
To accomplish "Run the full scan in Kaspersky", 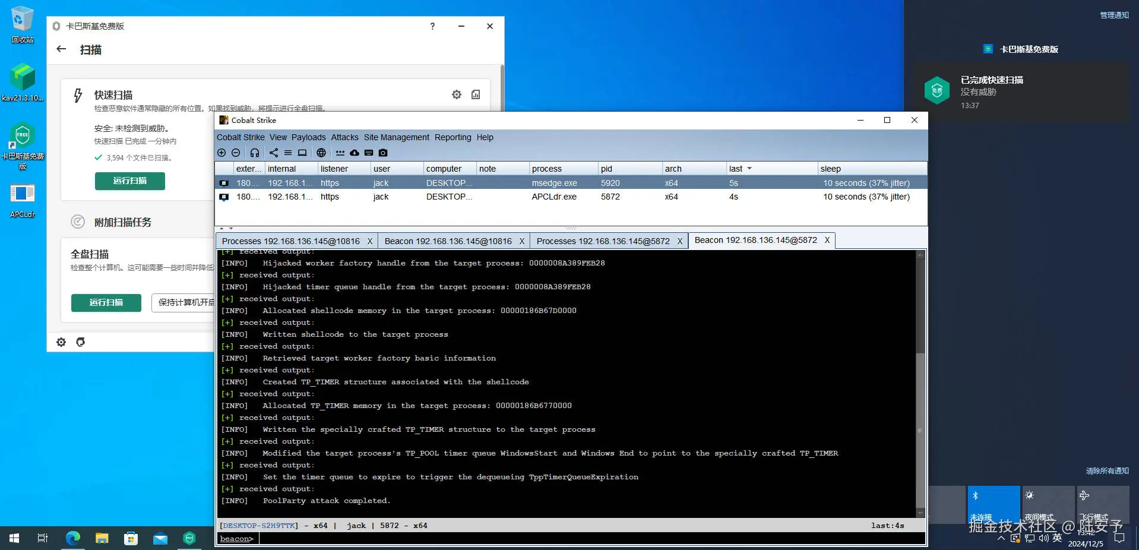I will pos(106,303).
